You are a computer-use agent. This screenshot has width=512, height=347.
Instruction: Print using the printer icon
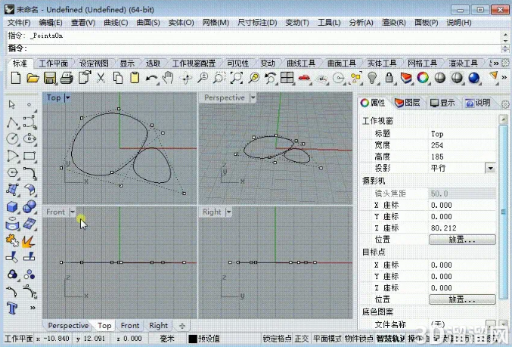[x=67, y=79]
